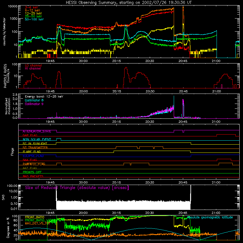Click the orange MAX_DET_VS_TOT legend label
Screen dimensions: 243x243
(x=37, y=223)
